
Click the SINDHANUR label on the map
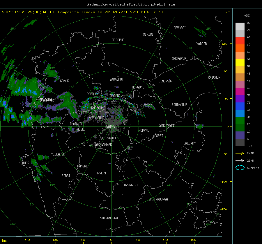tap(179, 105)
